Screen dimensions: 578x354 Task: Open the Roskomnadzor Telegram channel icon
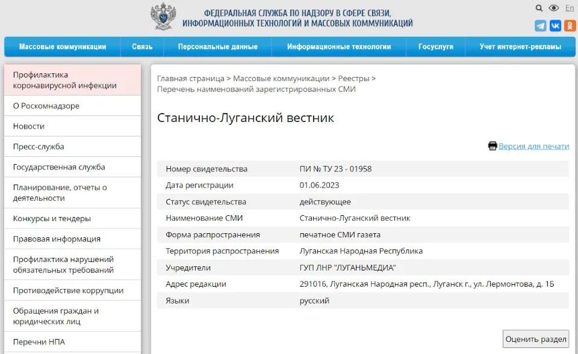(x=541, y=26)
